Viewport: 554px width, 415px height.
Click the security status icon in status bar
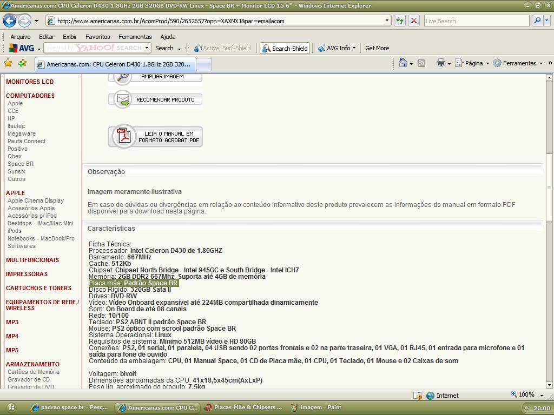pyautogui.click(x=417, y=396)
